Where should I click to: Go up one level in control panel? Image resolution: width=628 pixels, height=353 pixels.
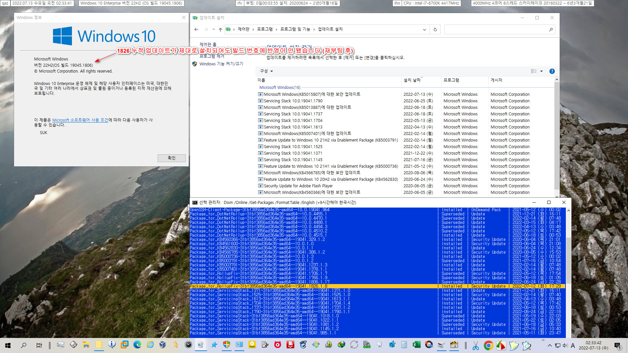[220, 29]
